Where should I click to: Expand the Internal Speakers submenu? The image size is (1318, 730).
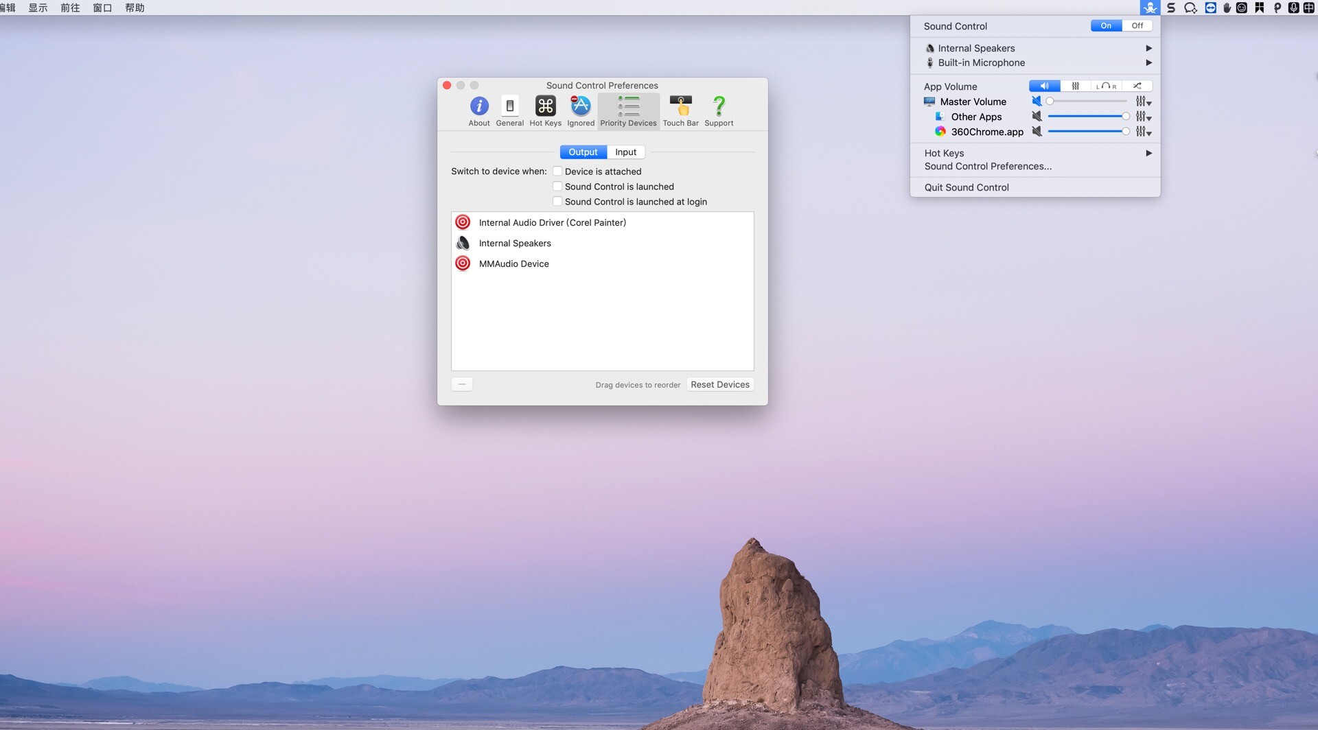tap(1149, 48)
